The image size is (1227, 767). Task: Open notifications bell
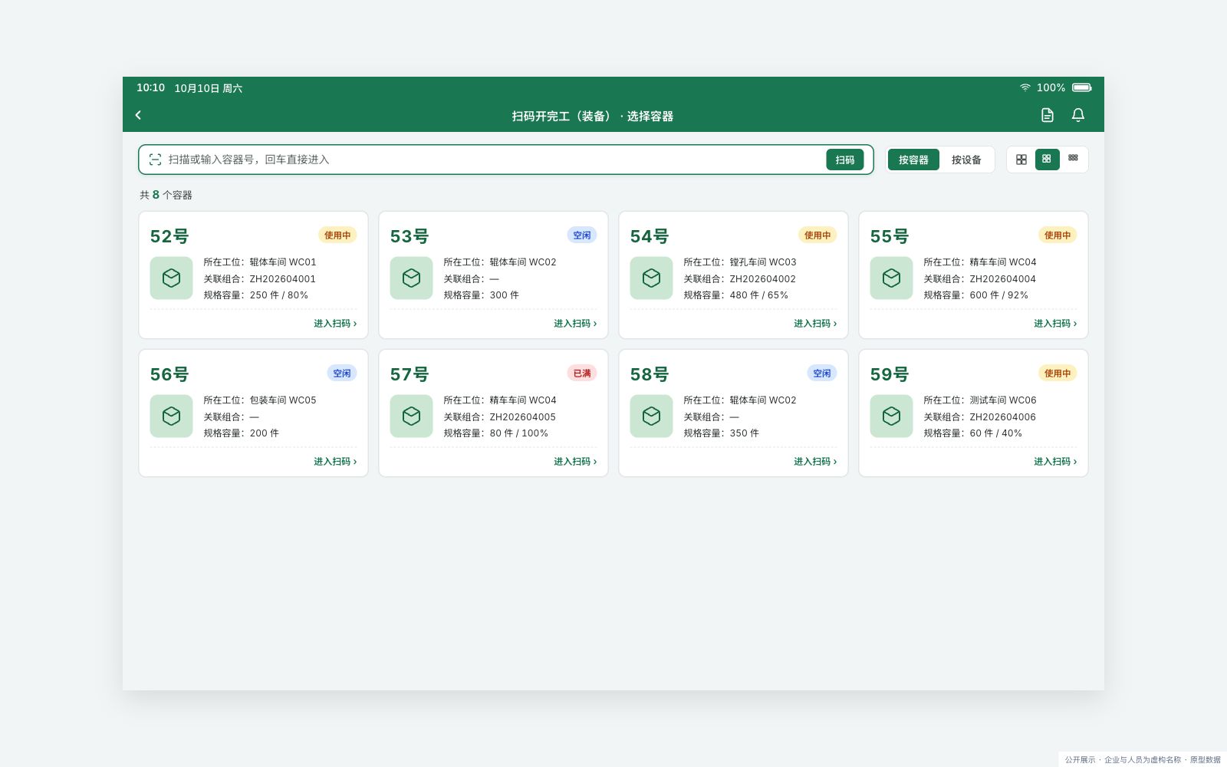1077,115
